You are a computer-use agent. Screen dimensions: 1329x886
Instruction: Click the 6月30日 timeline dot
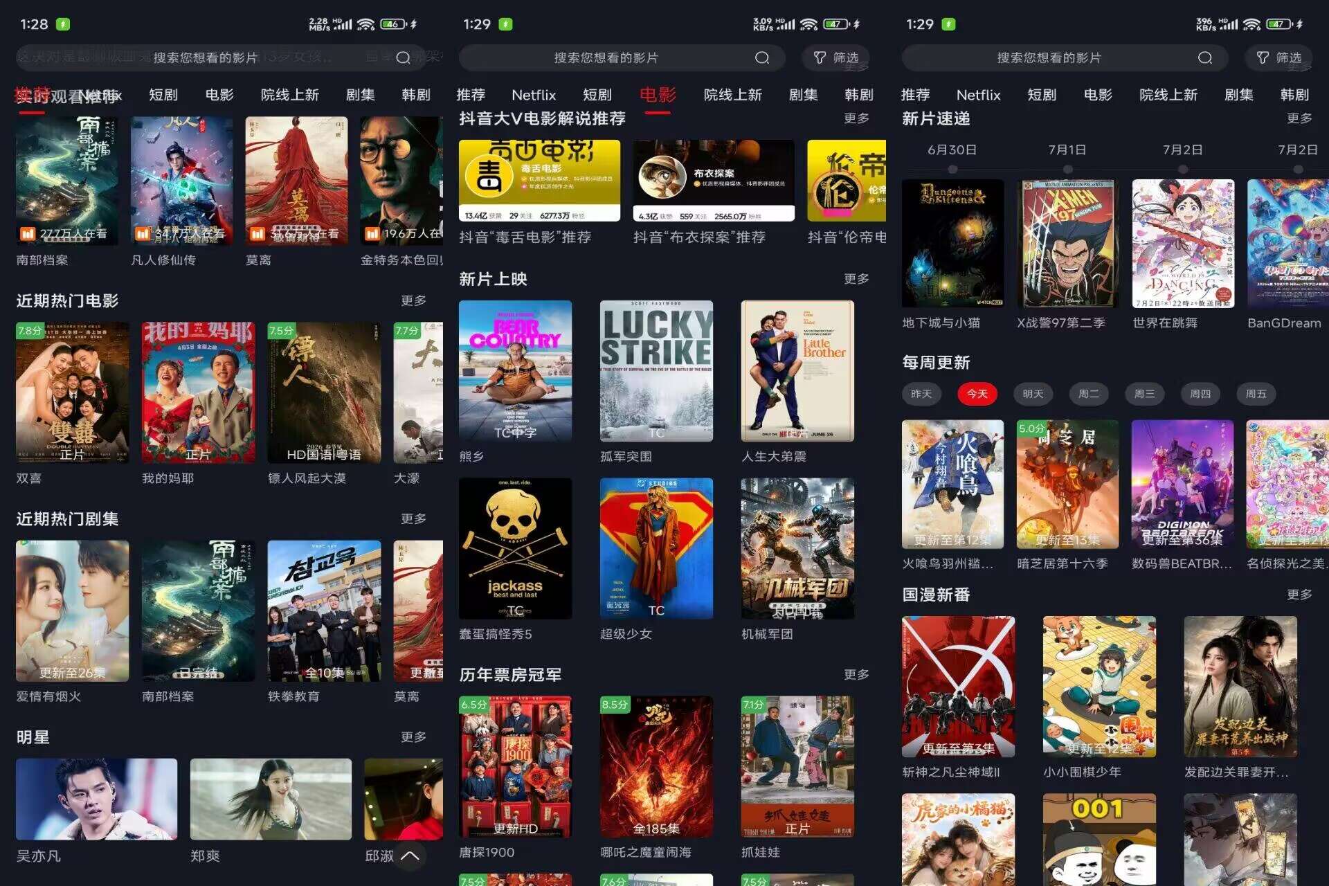point(952,169)
